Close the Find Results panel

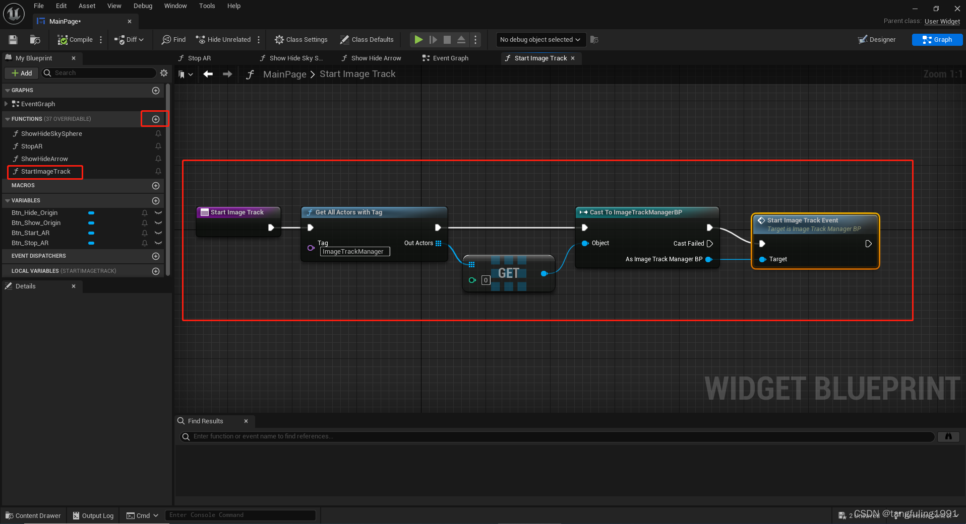click(246, 421)
